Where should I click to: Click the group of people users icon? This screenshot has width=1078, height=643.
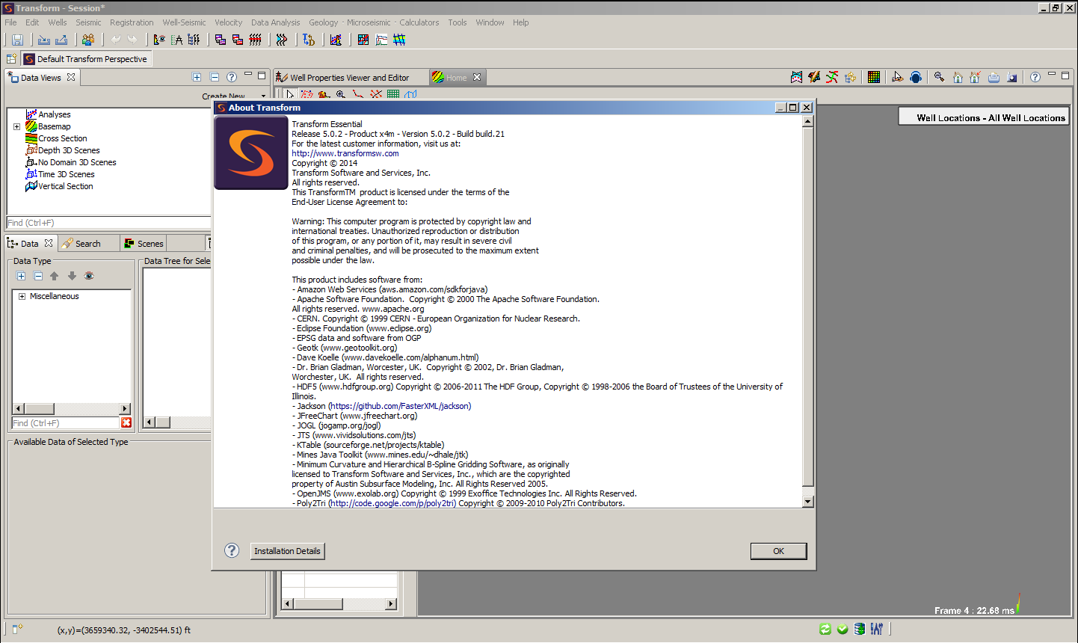coord(88,40)
